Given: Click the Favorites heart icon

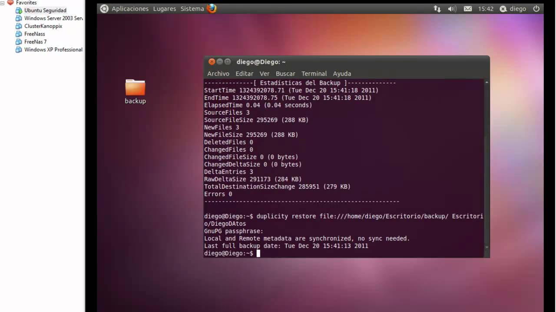Looking at the screenshot, I should click(x=10, y=2).
